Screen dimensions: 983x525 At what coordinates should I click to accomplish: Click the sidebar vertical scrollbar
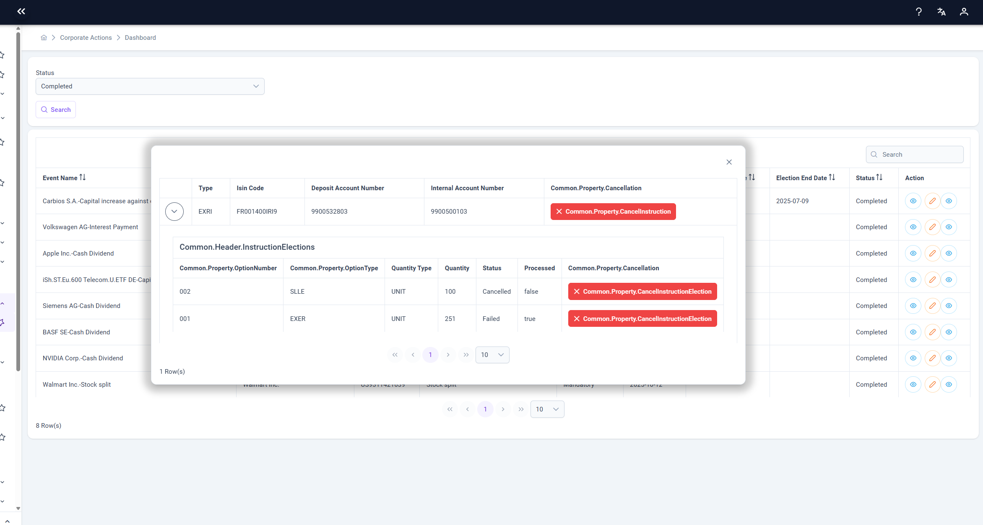click(x=18, y=201)
